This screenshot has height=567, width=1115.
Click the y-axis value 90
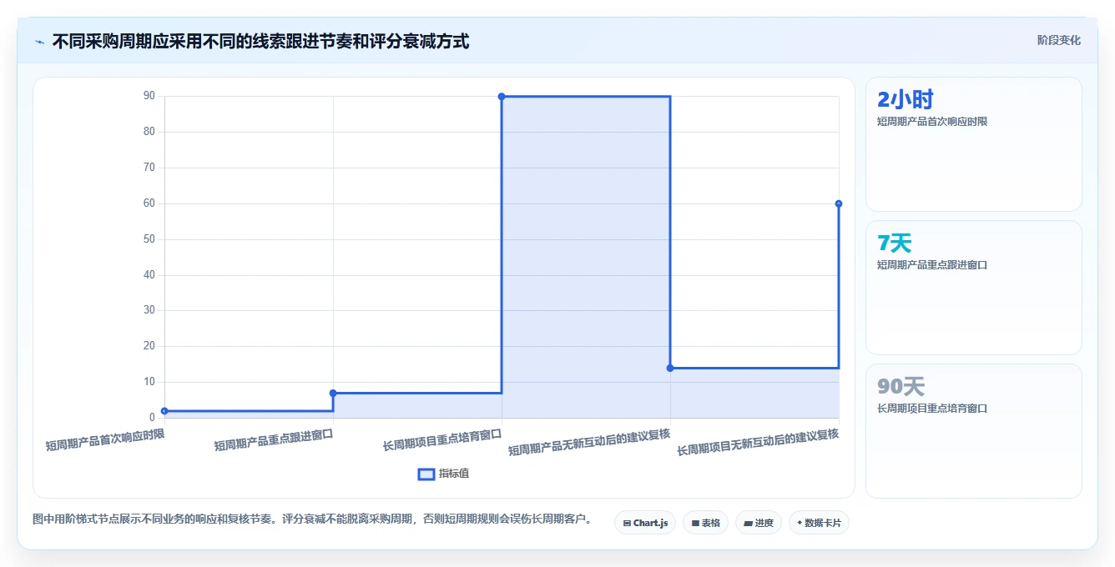pyautogui.click(x=149, y=96)
